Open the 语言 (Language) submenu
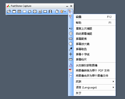The width and height of the screenshot is (125, 99). pos(92,87)
